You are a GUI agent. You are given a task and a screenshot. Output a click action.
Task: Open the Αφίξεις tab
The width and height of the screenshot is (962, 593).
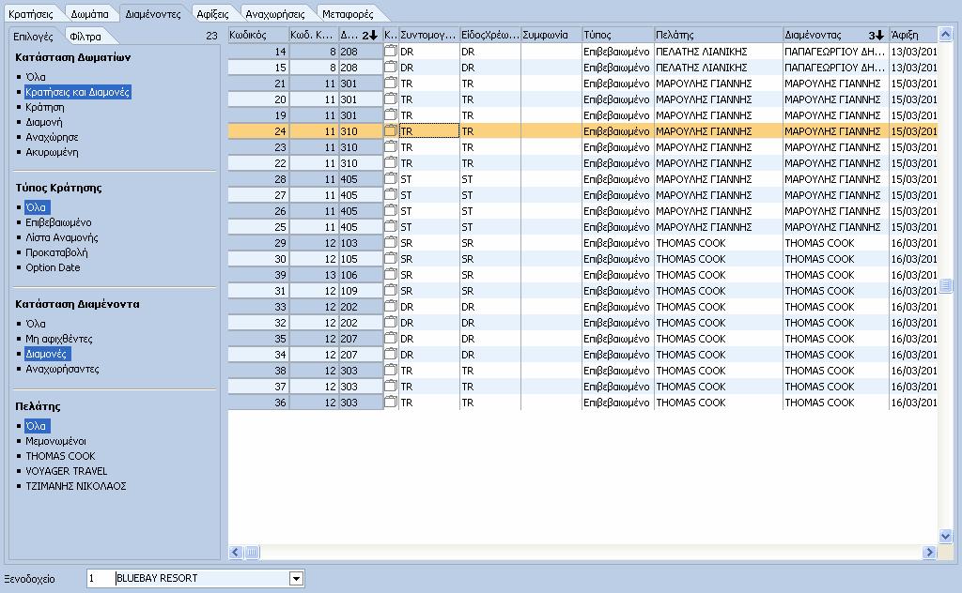click(x=212, y=13)
